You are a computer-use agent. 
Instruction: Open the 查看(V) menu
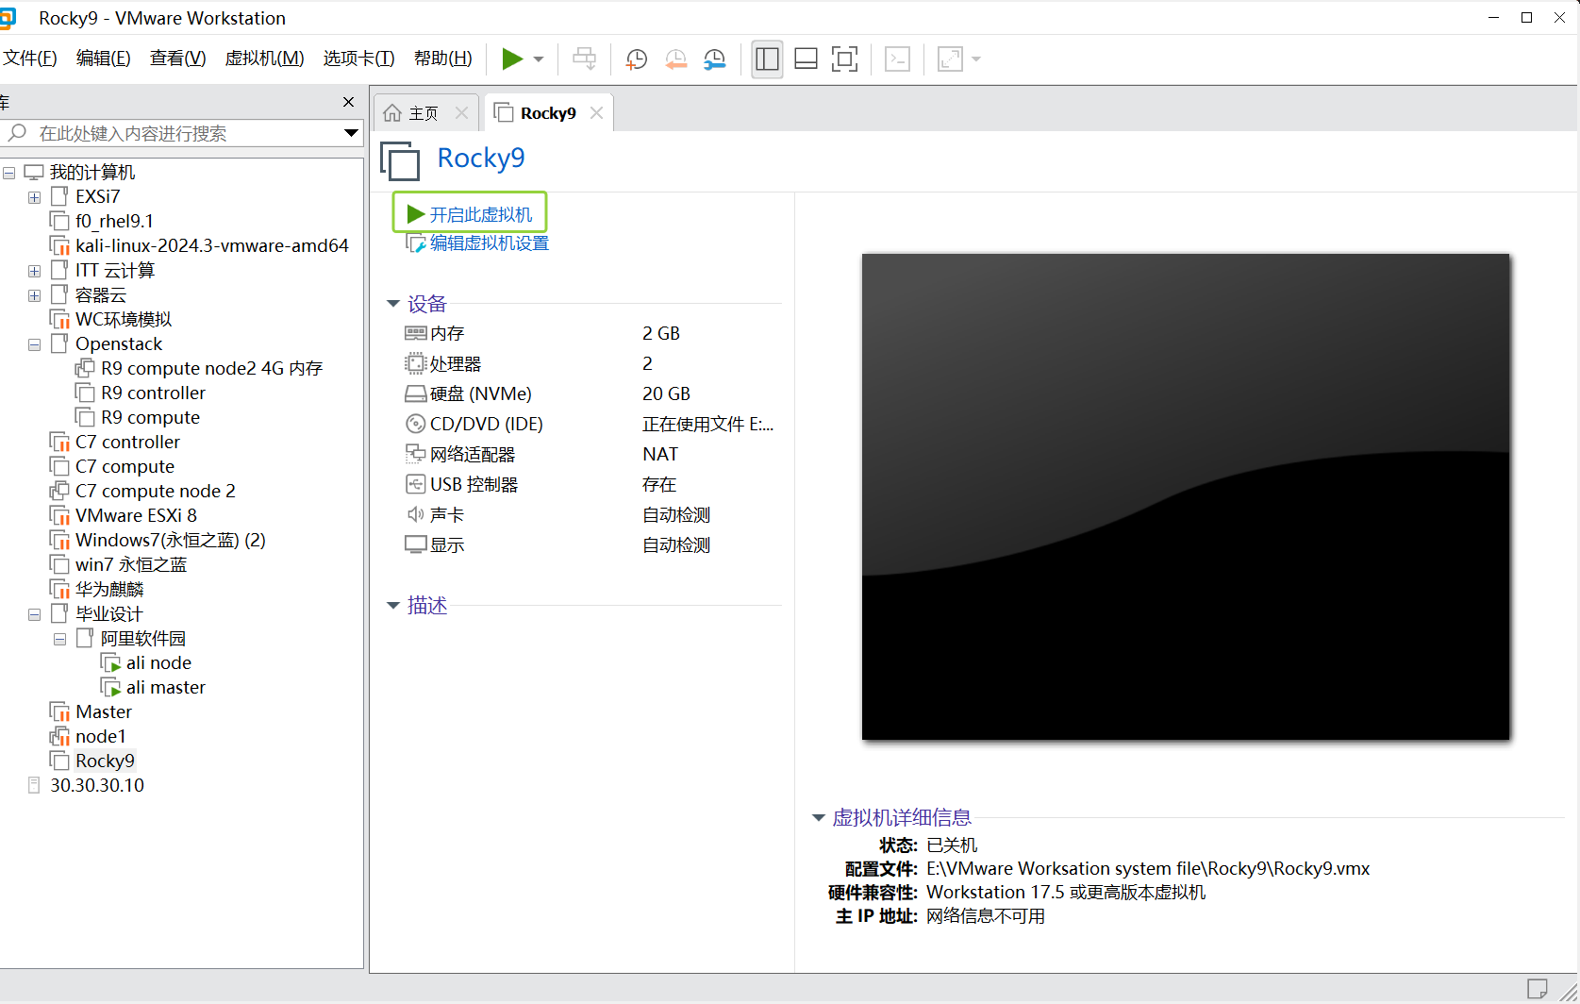coord(177,59)
